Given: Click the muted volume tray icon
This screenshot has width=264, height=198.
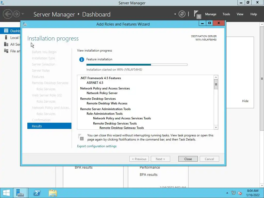Looking at the screenshot, I should tap(240, 193).
